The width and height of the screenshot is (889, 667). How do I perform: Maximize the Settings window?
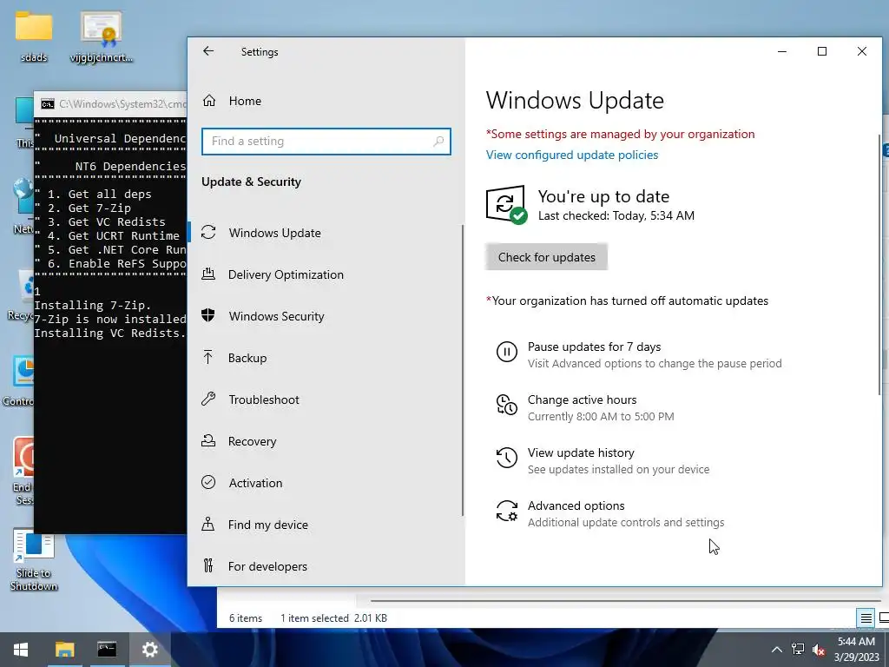click(822, 51)
